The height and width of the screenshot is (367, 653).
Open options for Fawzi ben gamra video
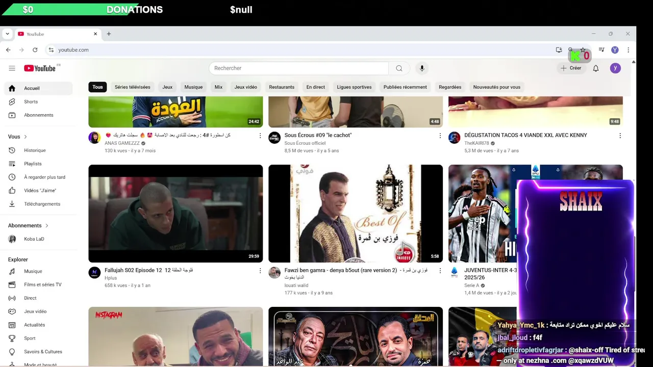click(x=440, y=271)
